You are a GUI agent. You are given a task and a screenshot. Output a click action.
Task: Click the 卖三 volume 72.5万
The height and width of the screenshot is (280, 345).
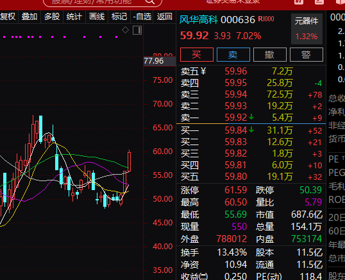point(280,94)
